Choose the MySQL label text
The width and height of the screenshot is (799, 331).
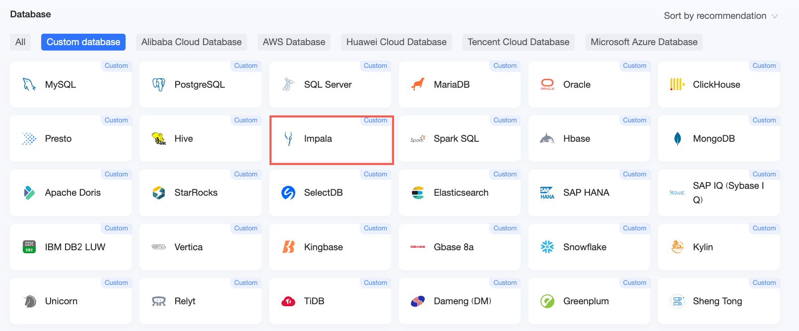pyautogui.click(x=61, y=85)
